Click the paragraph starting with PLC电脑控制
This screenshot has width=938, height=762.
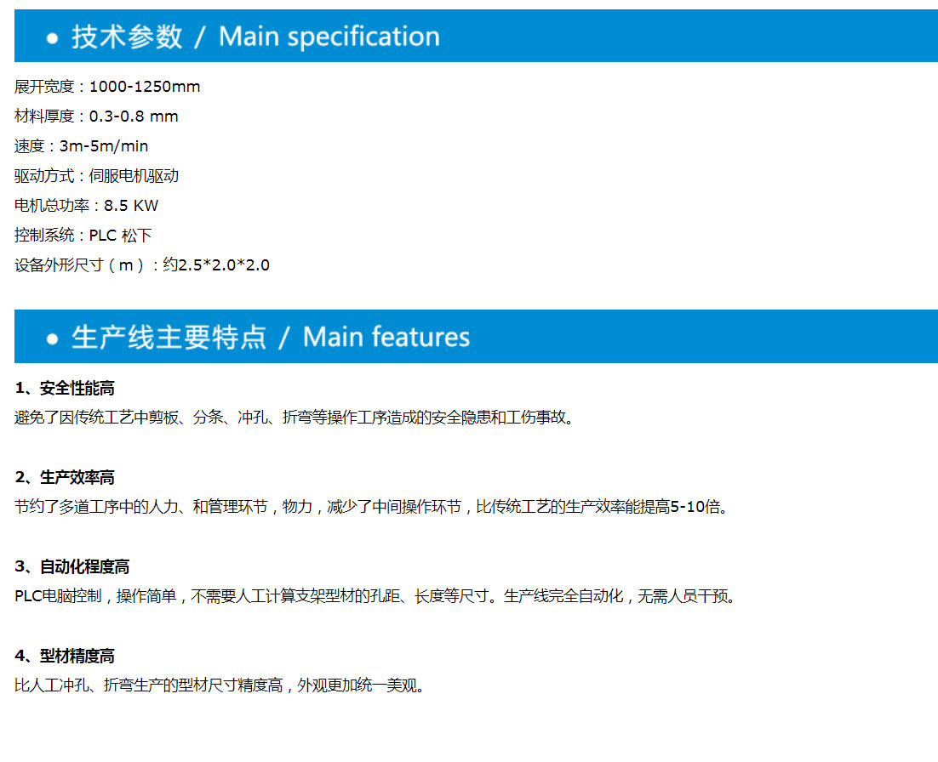coord(375,596)
